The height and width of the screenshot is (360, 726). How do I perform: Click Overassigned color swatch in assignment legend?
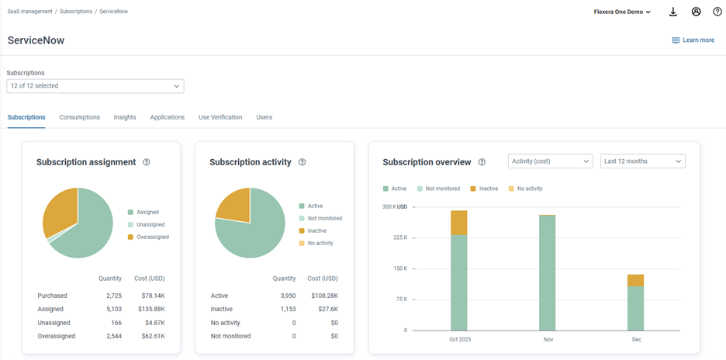point(131,237)
